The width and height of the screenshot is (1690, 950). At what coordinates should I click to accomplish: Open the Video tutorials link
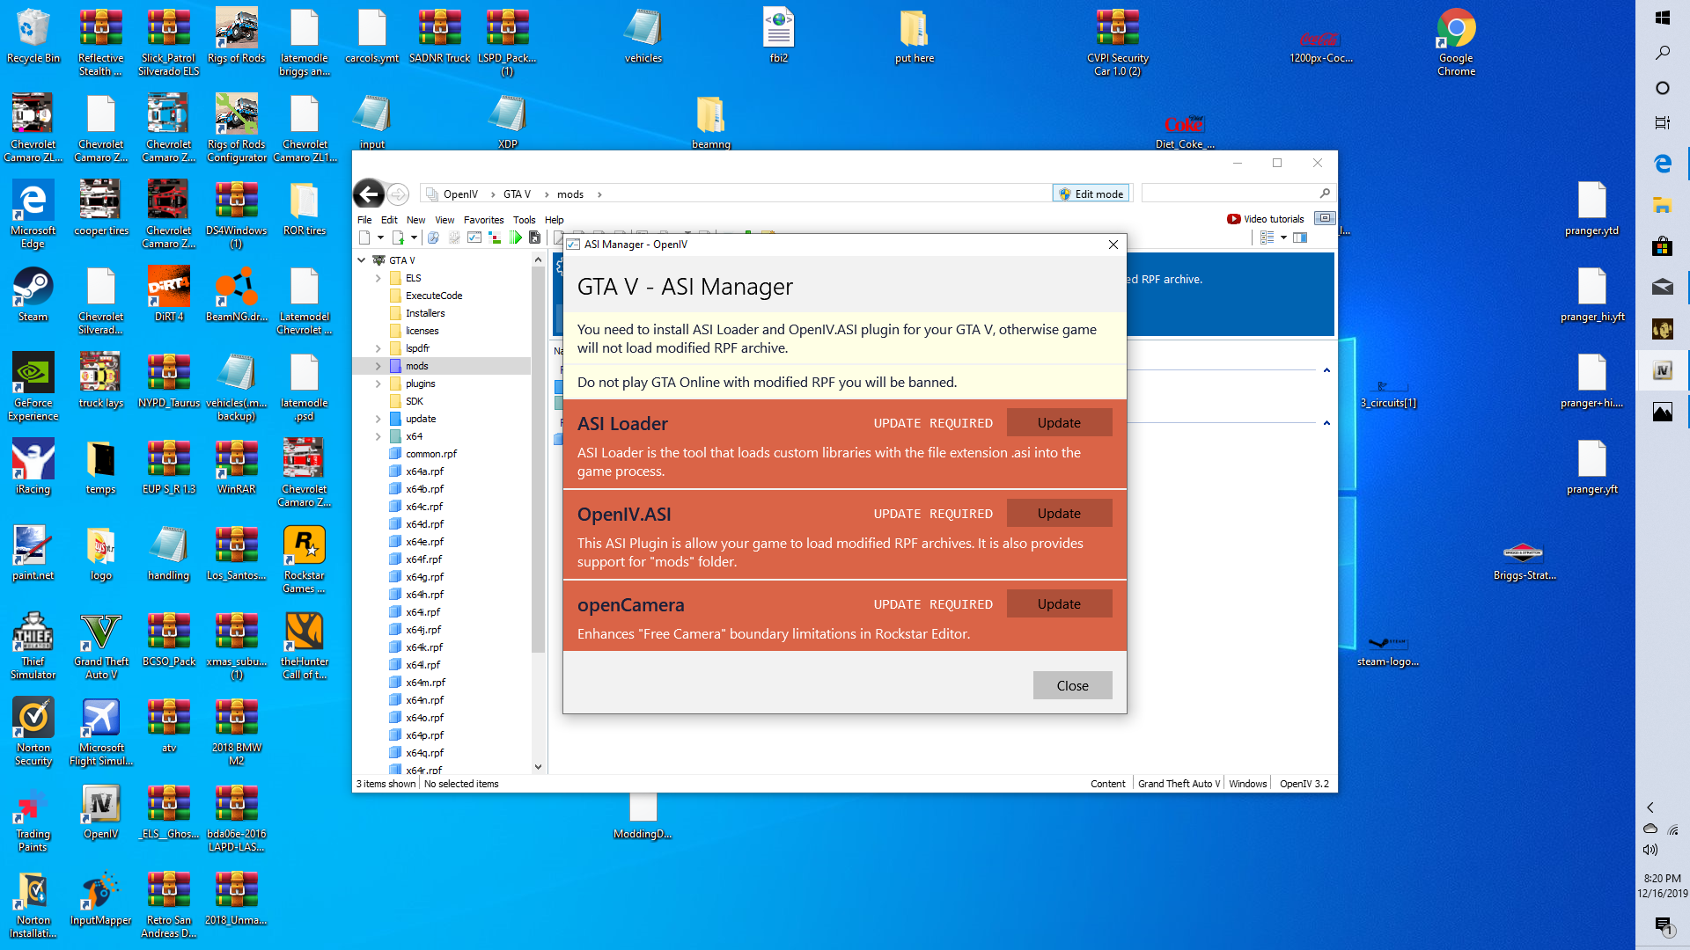(x=1266, y=219)
